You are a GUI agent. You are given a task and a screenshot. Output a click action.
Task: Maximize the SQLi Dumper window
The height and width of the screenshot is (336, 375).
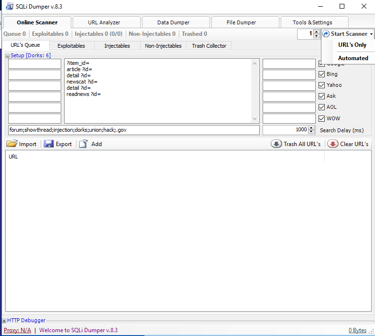click(342, 7)
